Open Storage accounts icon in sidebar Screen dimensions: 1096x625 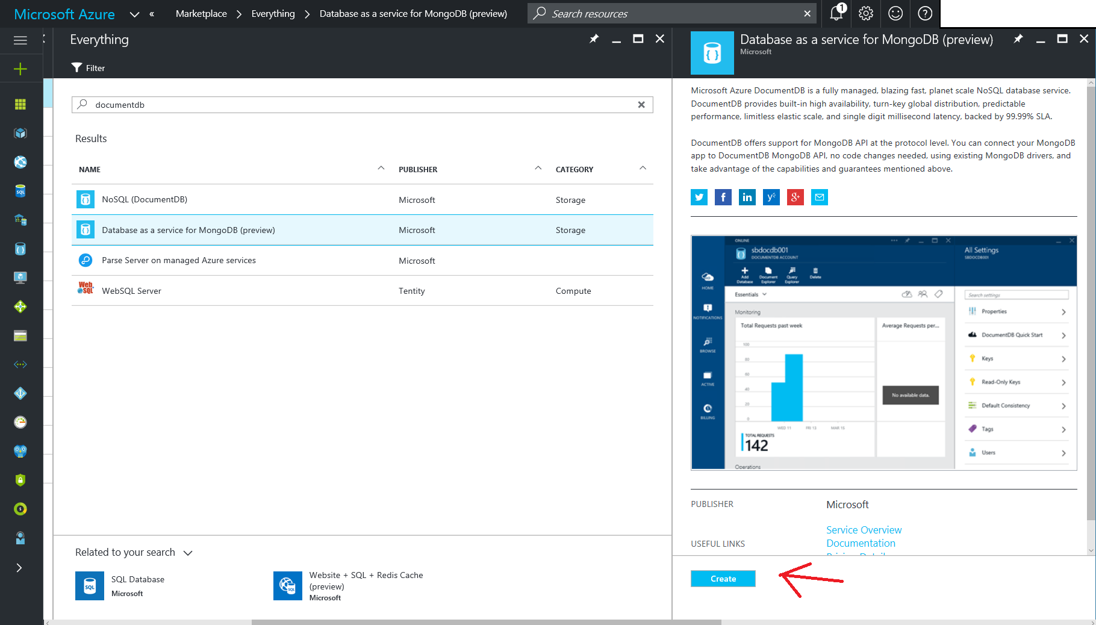click(x=20, y=335)
